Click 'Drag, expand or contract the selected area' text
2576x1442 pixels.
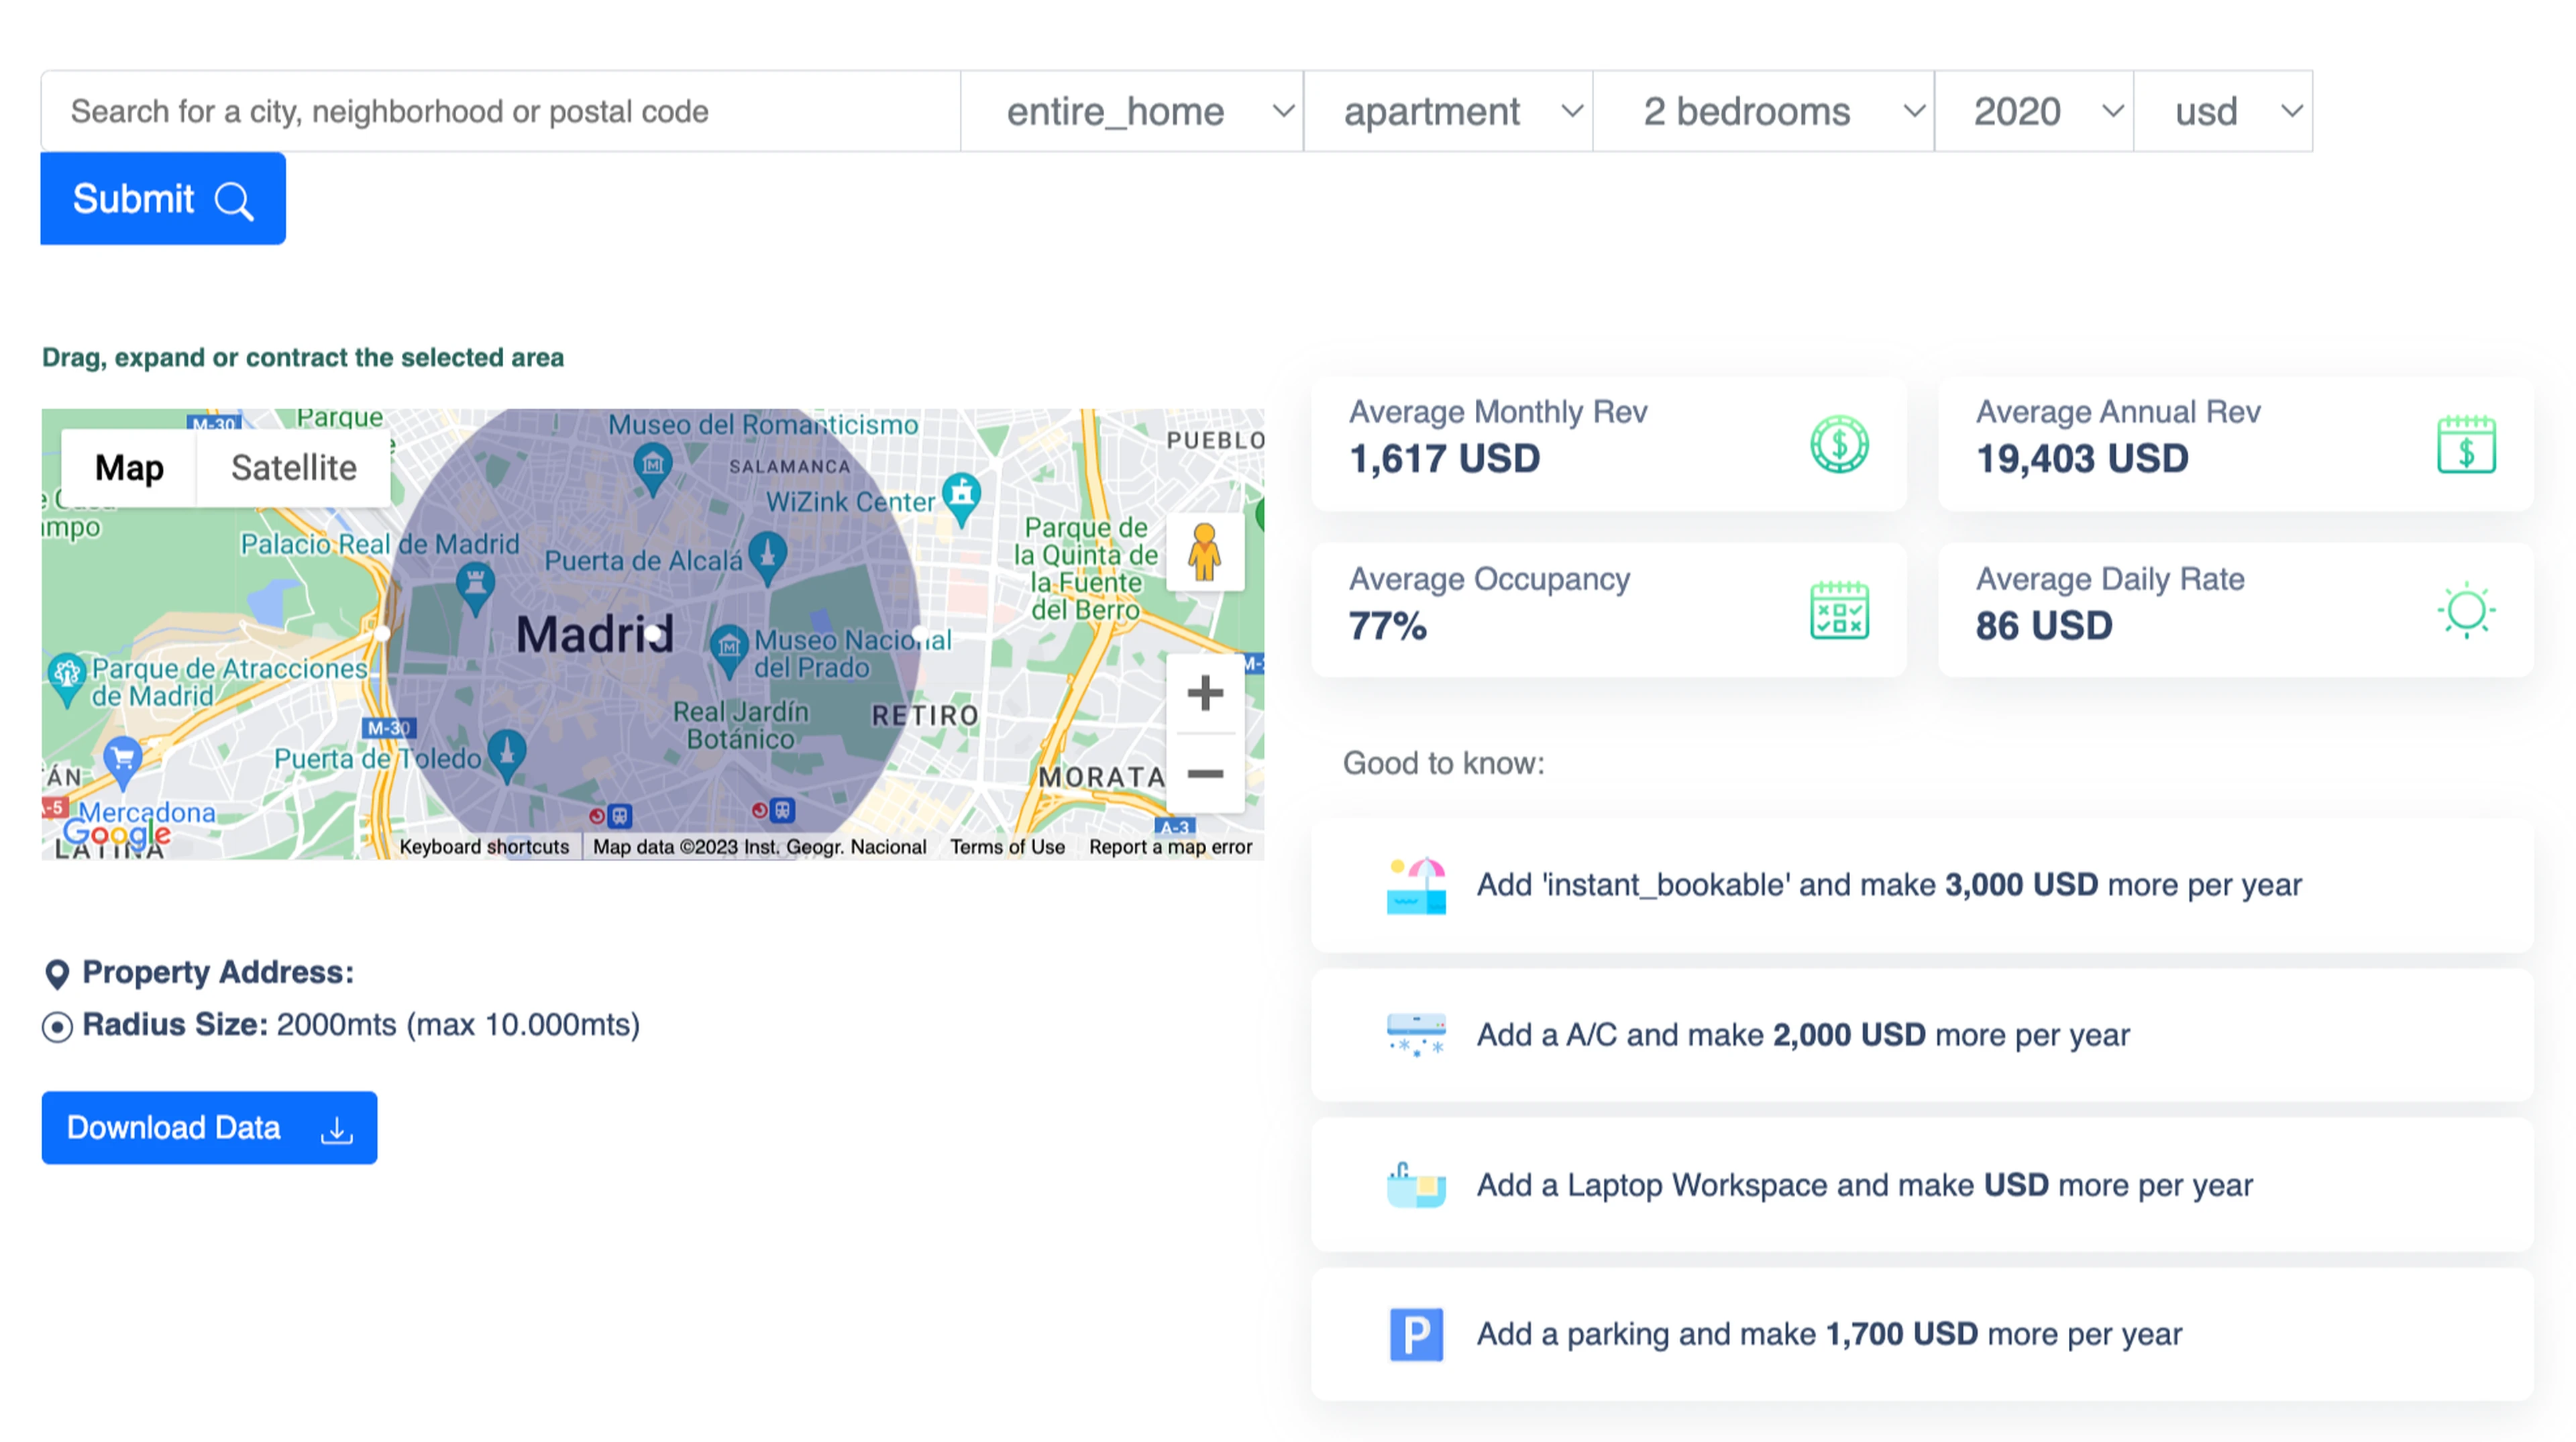point(303,357)
